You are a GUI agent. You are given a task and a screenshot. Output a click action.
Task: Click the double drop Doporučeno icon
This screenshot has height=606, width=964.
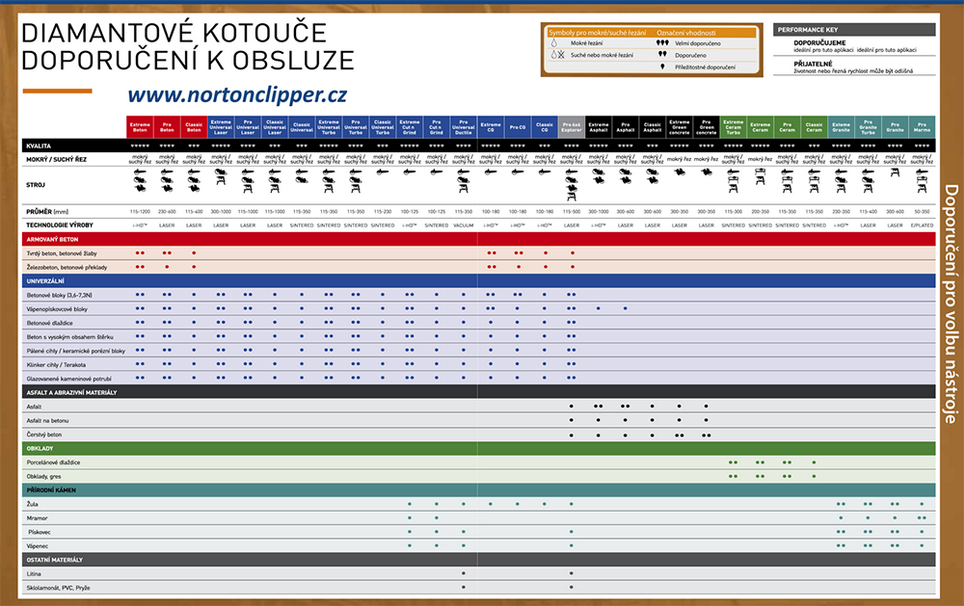pos(662,55)
